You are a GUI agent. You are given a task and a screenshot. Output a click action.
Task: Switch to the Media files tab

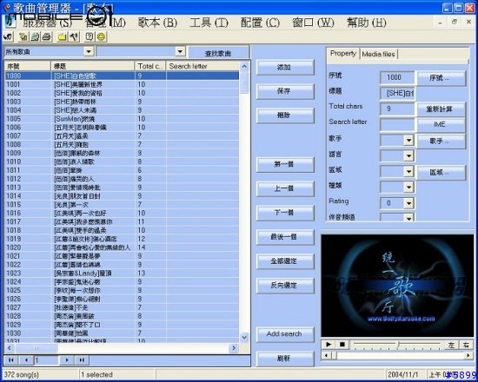click(x=378, y=54)
